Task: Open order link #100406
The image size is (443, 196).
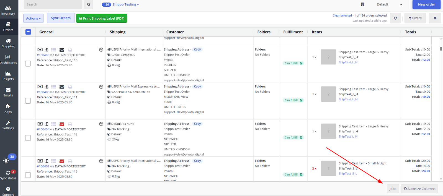Action: pyautogui.click(x=43, y=55)
